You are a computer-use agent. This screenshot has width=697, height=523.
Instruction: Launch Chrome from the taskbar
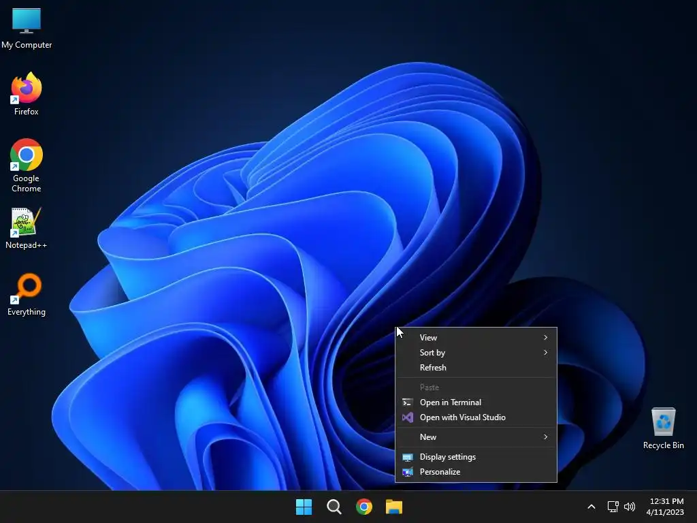click(364, 507)
